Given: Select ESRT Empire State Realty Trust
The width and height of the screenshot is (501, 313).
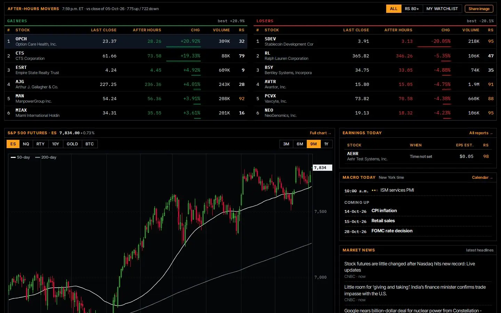Looking at the screenshot, I should [x=126, y=70].
